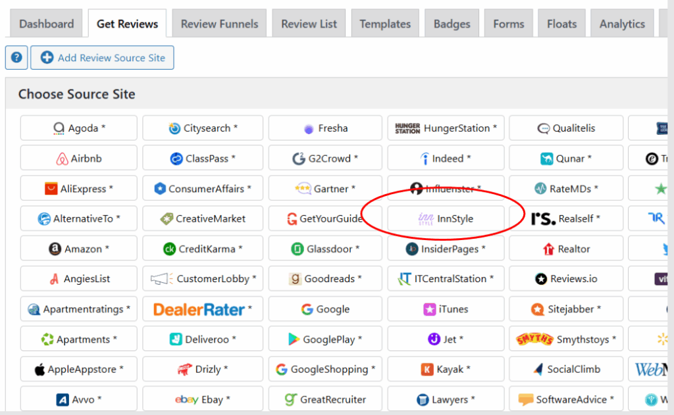Go to the Templates tab
The width and height of the screenshot is (674, 415).
[385, 24]
